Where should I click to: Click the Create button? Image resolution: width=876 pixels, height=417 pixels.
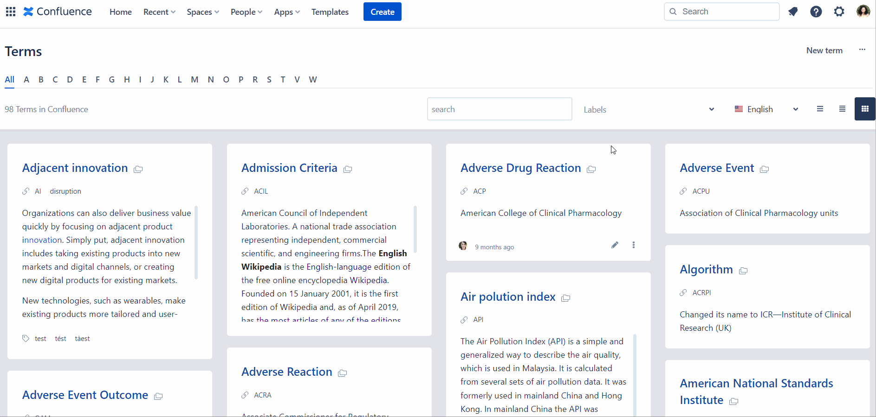[x=382, y=12]
